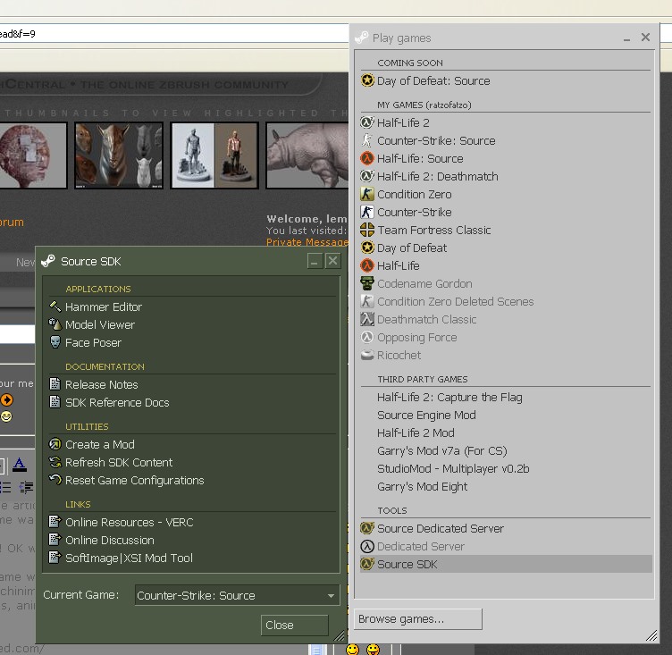The height and width of the screenshot is (655, 672).
Task: Click the Team Fortress Classic icon
Action: (x=367, y=231)
